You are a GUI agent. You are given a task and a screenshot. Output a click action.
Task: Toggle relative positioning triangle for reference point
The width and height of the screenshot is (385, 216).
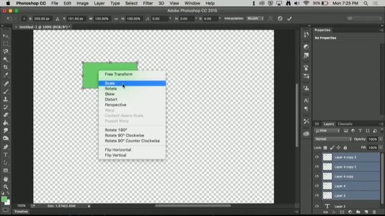click(58, 19)
